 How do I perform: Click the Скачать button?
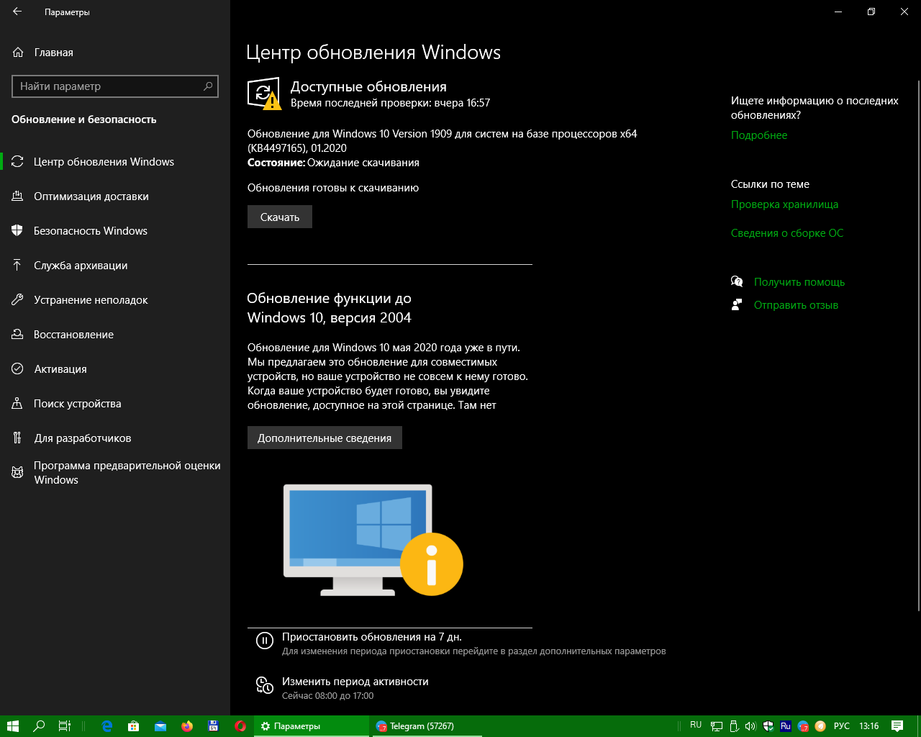(280, 217)
